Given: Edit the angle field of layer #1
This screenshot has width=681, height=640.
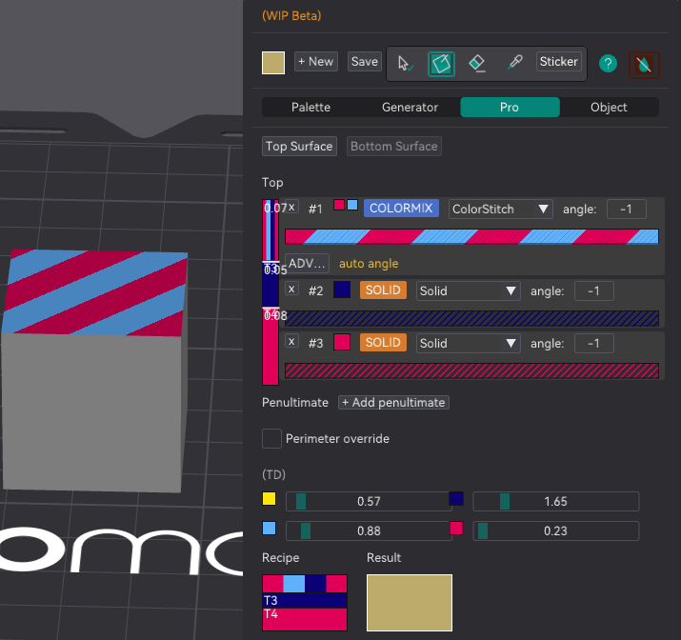Looking at the screenshot, I should click(627, 210).
